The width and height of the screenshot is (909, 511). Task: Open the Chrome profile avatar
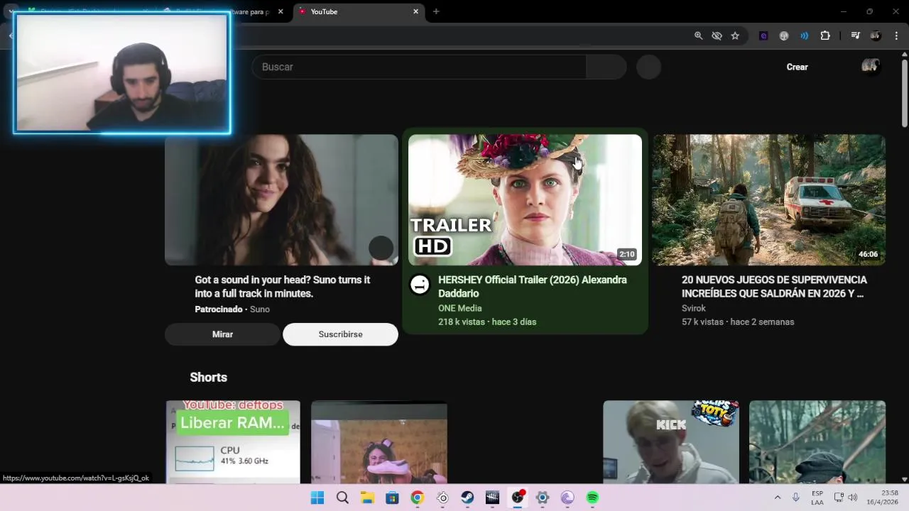pos(876,35)
